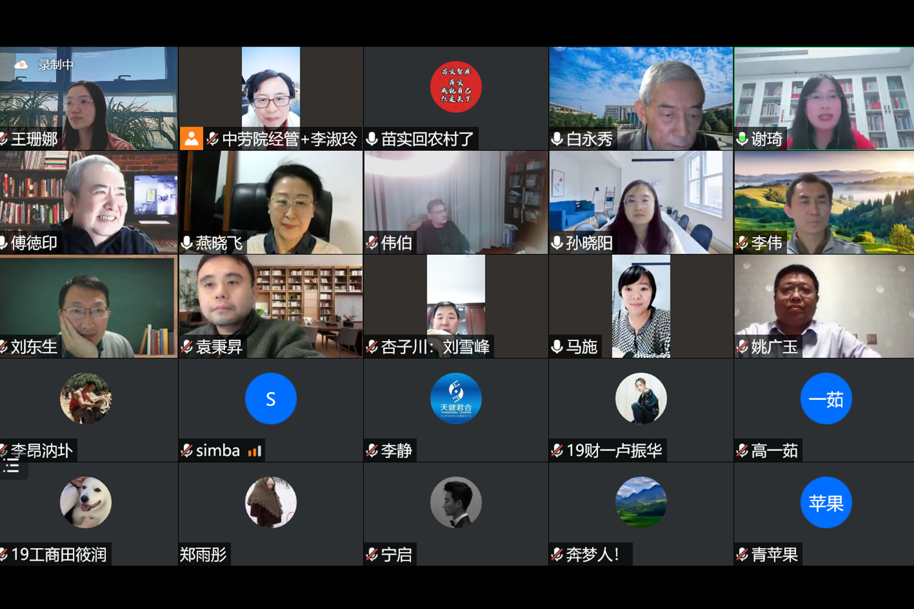Click the muted mic icon beside 宁启
The image size is (914, 609).
pyautogui.click(x=372, y=555)
